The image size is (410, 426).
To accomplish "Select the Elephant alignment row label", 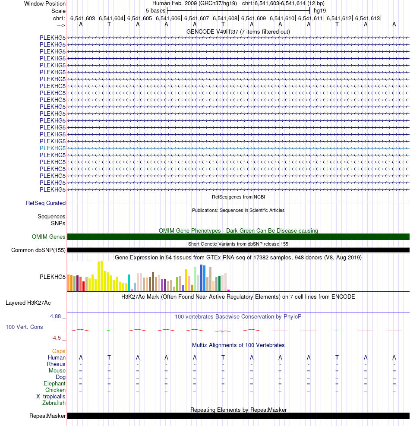I will 55,384.
